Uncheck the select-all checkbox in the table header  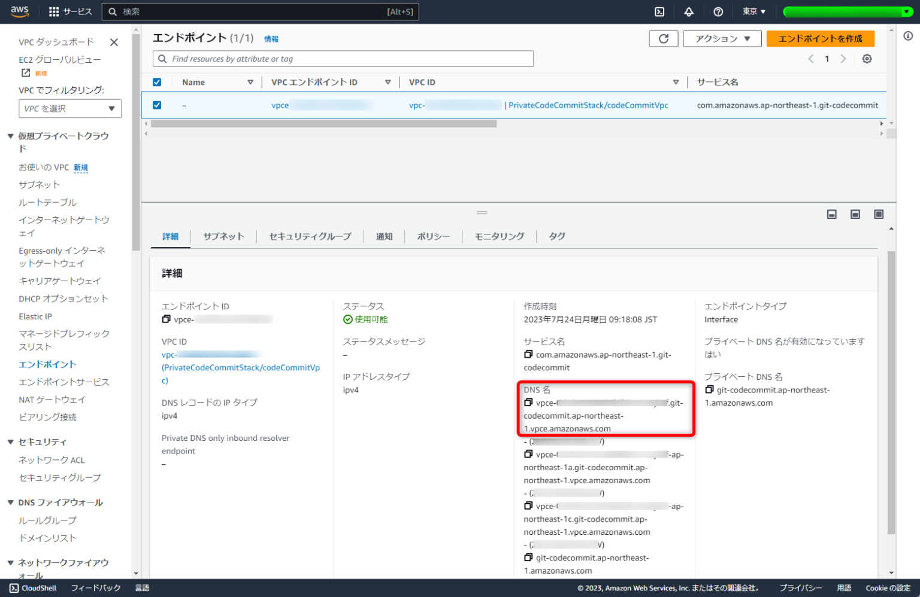click(156, 82)
